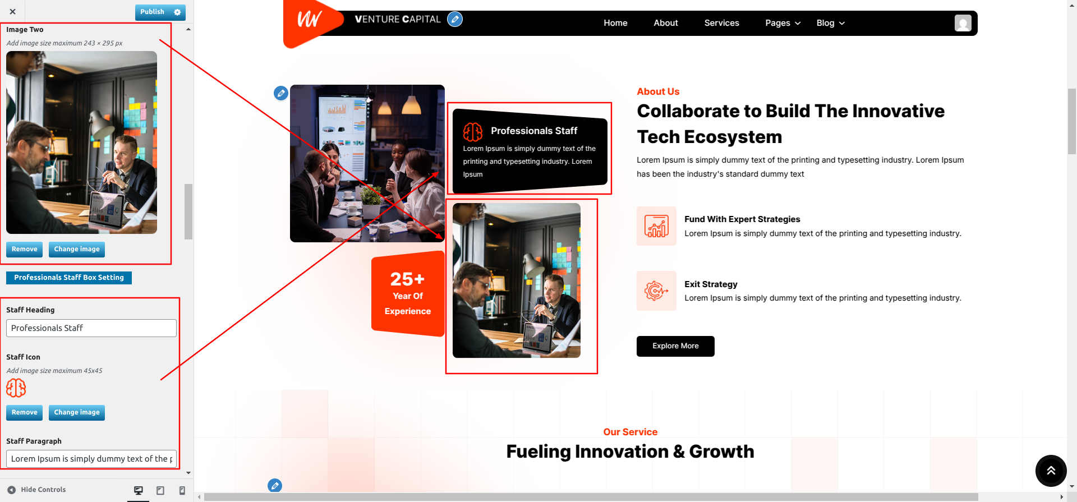Collapse sidebar using Hide Controls

(37, 490)
